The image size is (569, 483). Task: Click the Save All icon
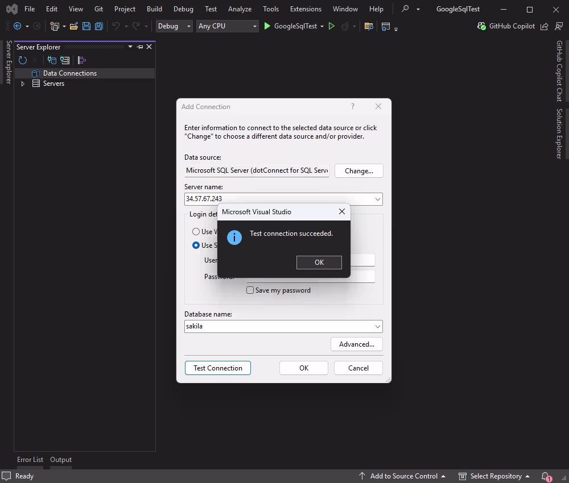[x=98, y=26]
